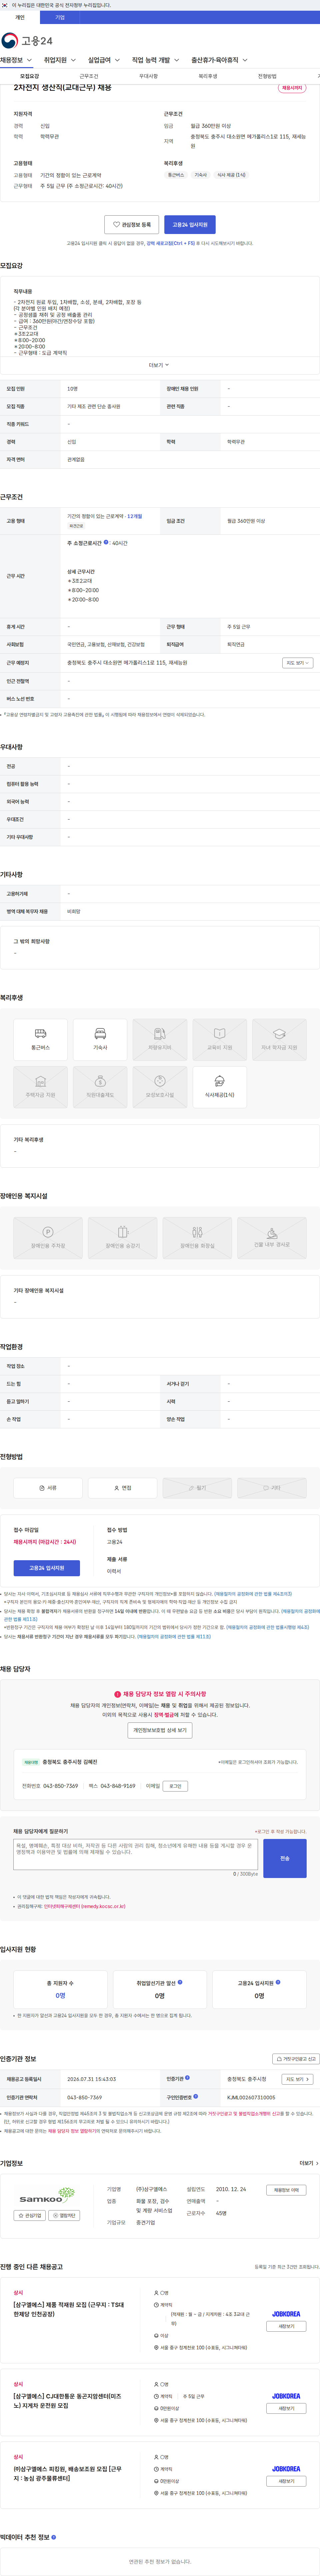Open the 제품 적재원 모집 TS대한제당 job posting
The height and width of the screenshot is (2576, 320).
(x=69, y=2309)
